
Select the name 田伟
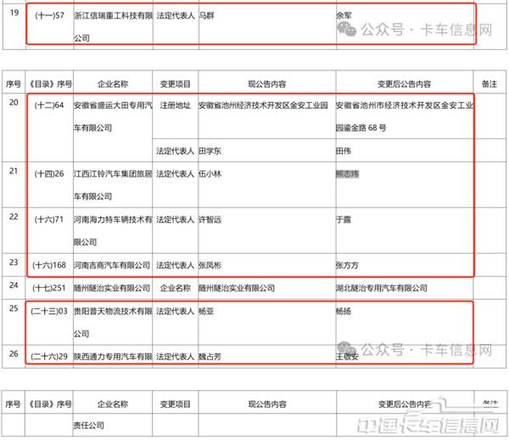[344, 151]
